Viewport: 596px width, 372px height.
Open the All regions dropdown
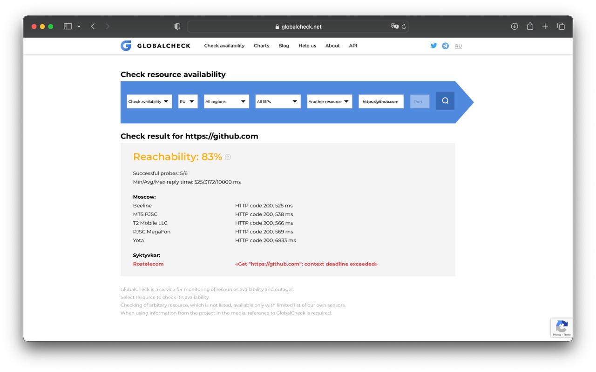pyautogui.click(x=226, y=101)
